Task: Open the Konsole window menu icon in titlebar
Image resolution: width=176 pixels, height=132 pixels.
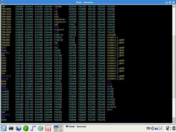Action: pos(2,2)
